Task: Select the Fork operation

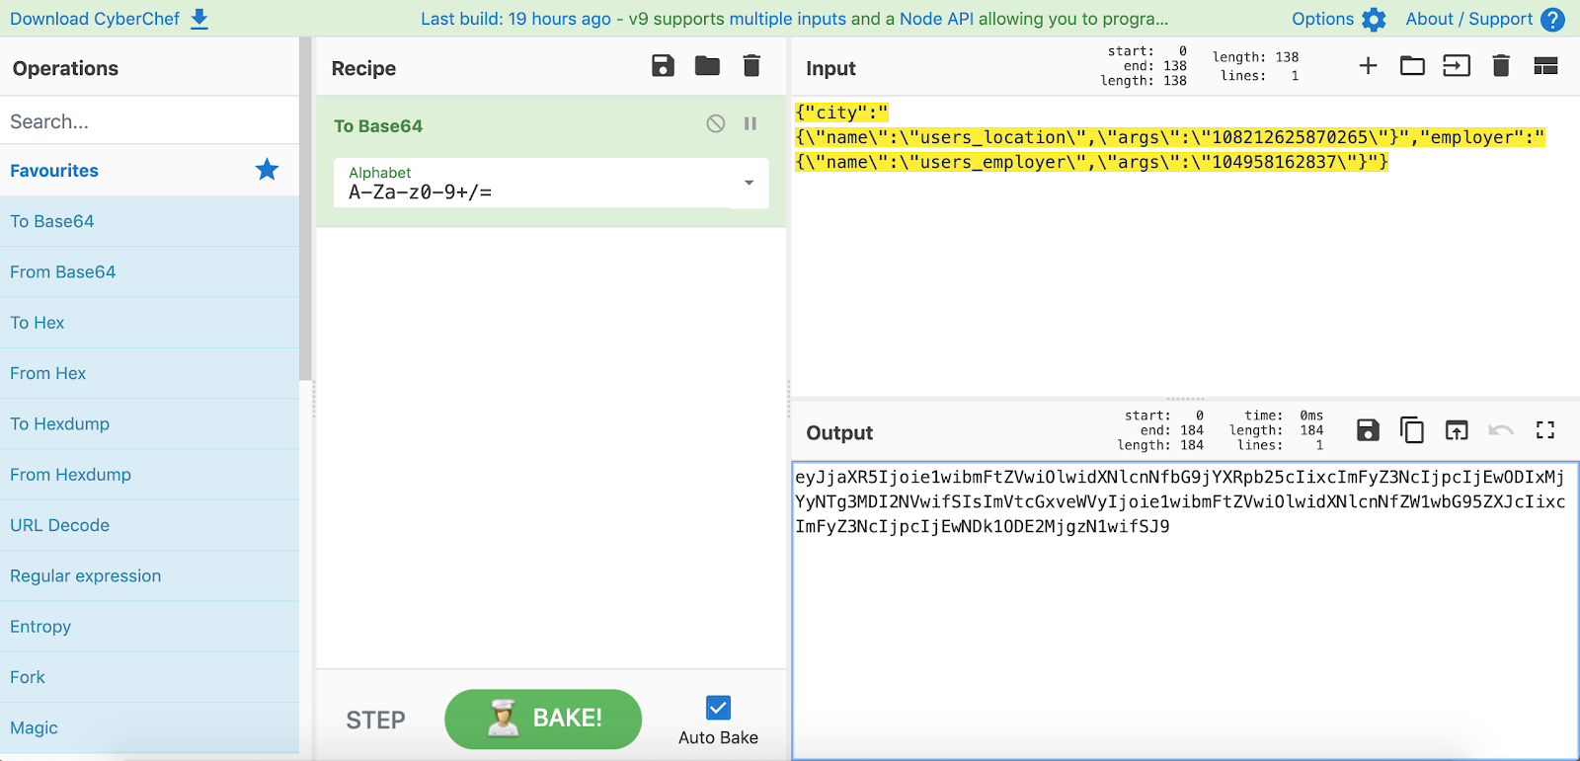Action: pos(150,677)
